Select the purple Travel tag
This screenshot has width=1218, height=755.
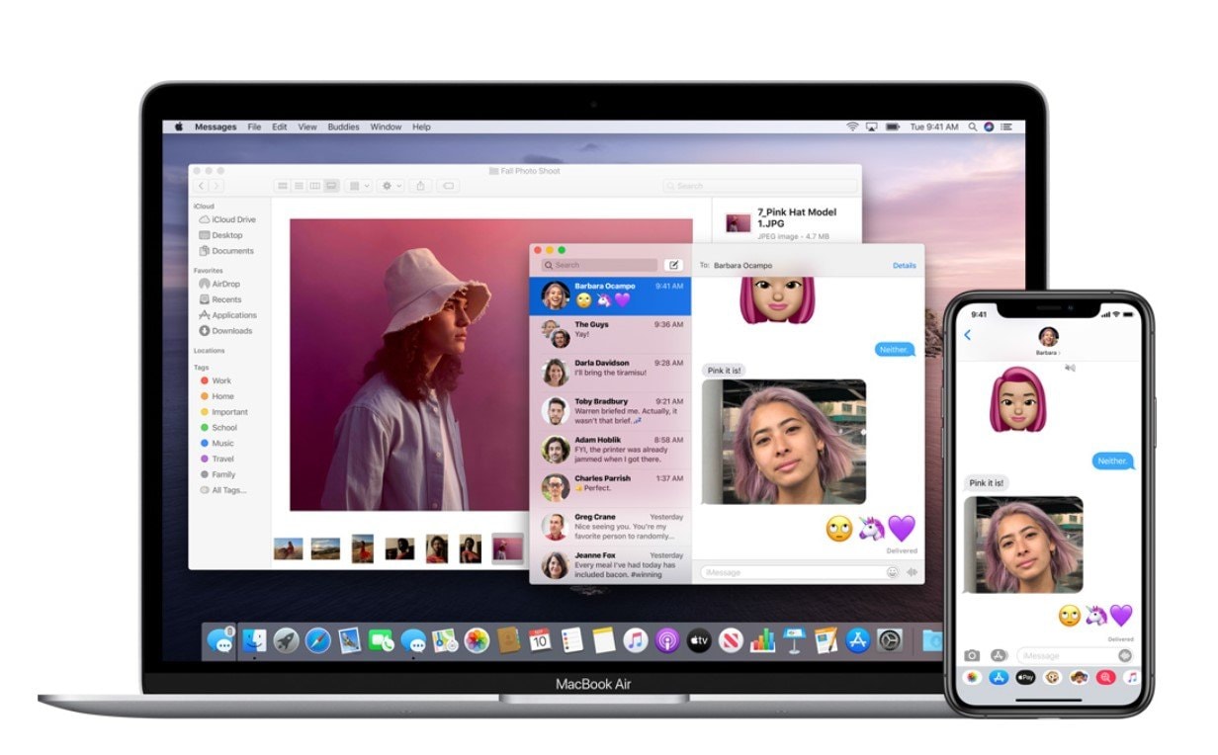click(x=222, y=459)
